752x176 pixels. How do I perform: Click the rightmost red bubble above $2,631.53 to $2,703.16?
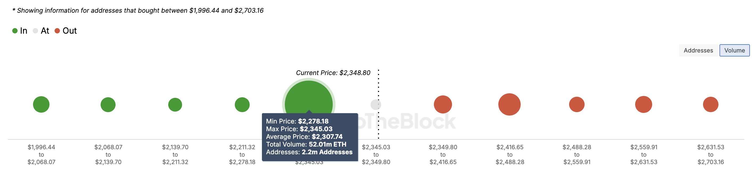pyautogui.click(x=710, y=104)
